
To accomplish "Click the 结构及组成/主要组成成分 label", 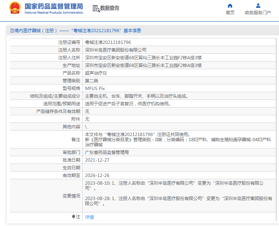I will (55, 96).
